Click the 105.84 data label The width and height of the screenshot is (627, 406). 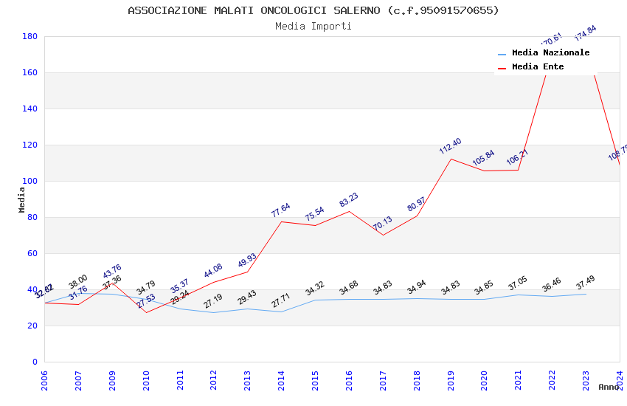point(483,158)
